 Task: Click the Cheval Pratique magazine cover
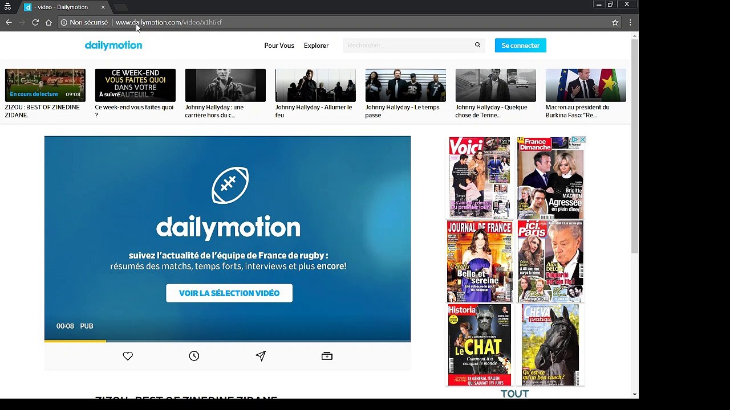click(550, 345)
